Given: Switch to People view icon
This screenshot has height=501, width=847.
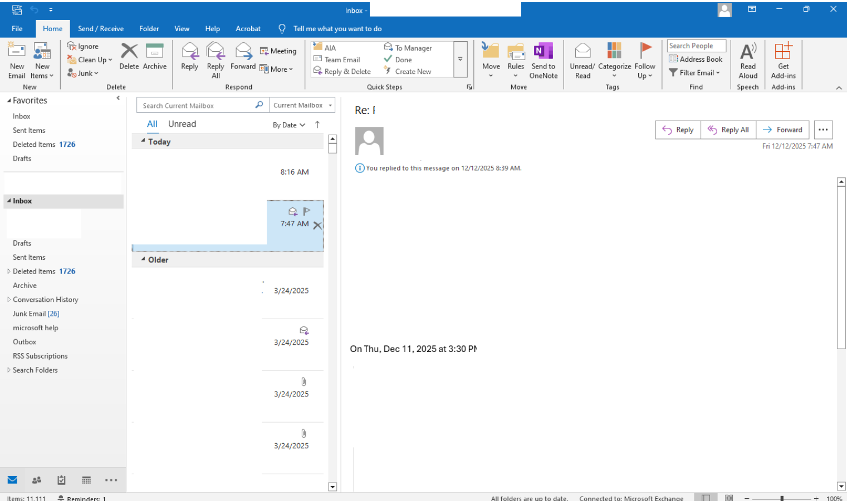Looking at the screenshot, I should [37, 480].
